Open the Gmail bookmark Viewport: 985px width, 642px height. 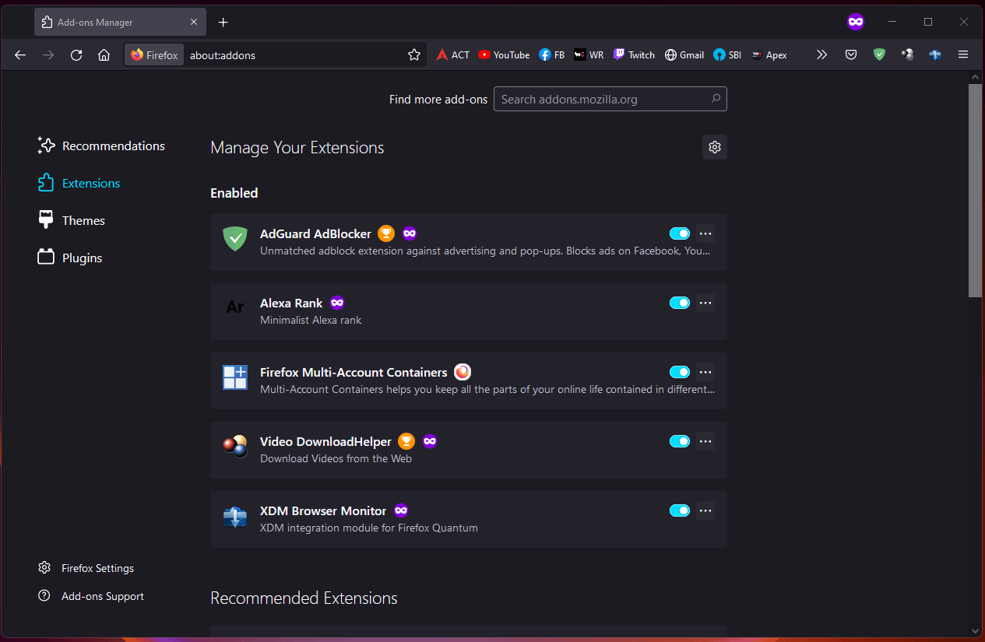[x=684, y=54]
